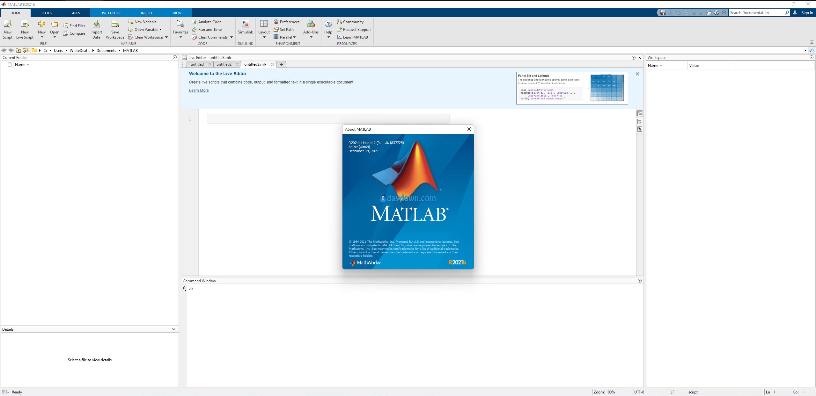Open the Workspace panel actions menu
The image size is (816, 396).
(812, 57)
